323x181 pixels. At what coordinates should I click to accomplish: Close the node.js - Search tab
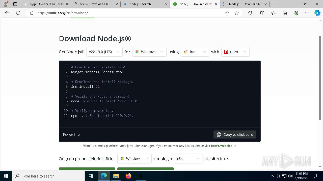[166, 4]
